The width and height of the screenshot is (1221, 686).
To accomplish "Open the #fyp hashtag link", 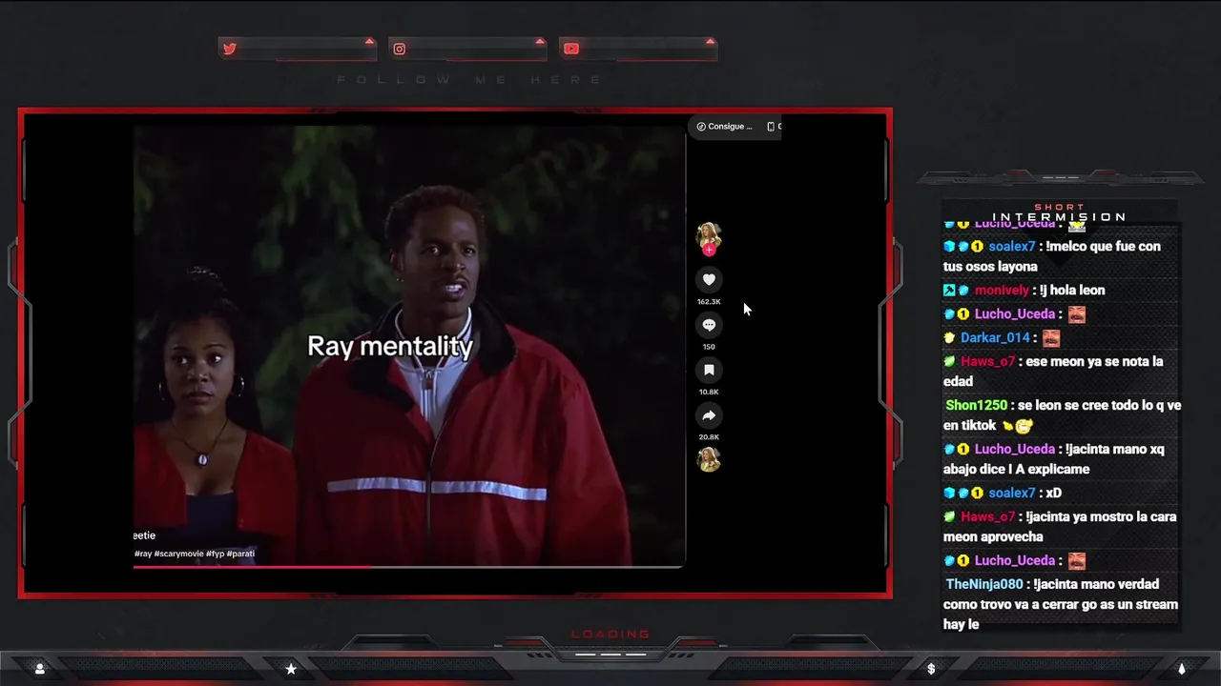I will click(x=215, y=554).
